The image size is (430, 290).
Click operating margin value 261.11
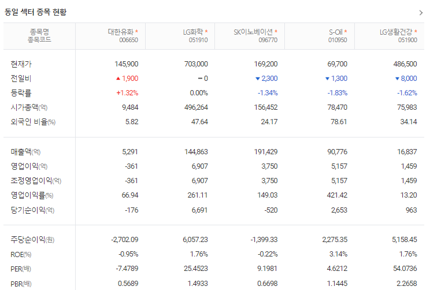click(x=198, y=195)
